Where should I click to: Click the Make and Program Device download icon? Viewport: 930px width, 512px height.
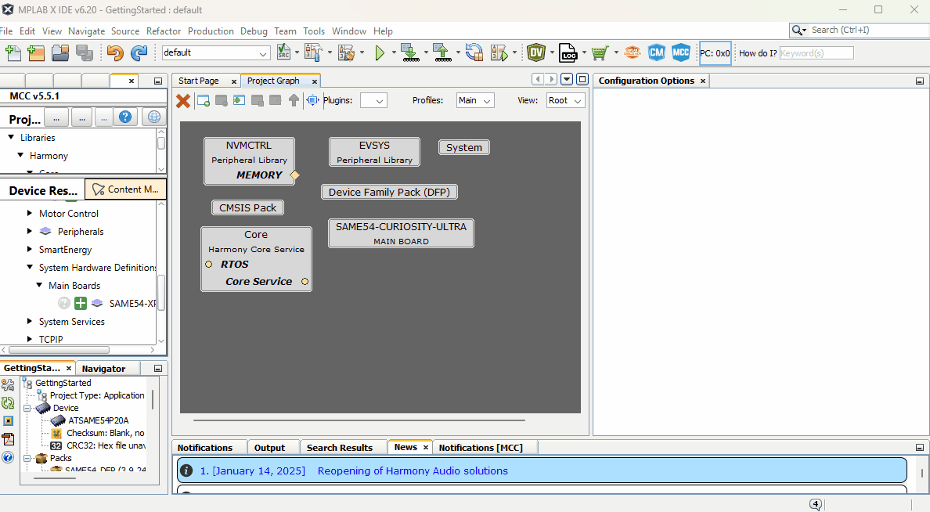tap(410, 52)
